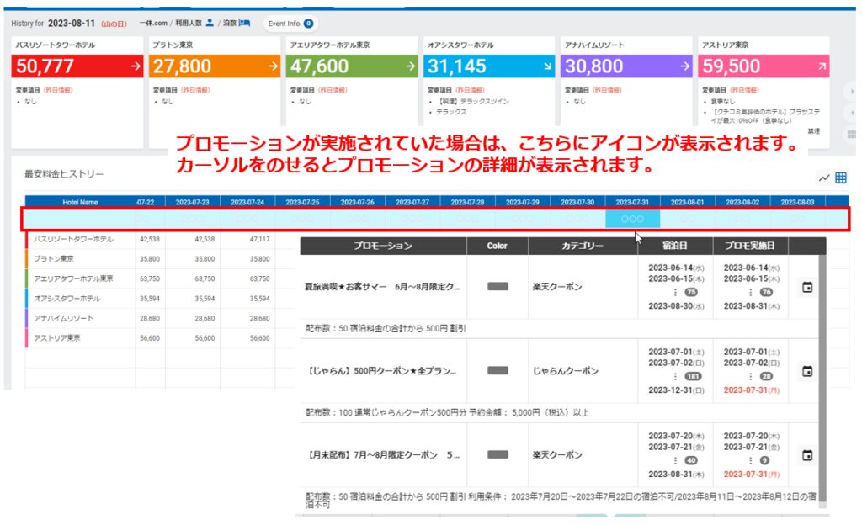This screenshot has width=862, height=525.
Task: Open calendar icon for 月末配布 promotion row
Action: [x=807, y=455]
